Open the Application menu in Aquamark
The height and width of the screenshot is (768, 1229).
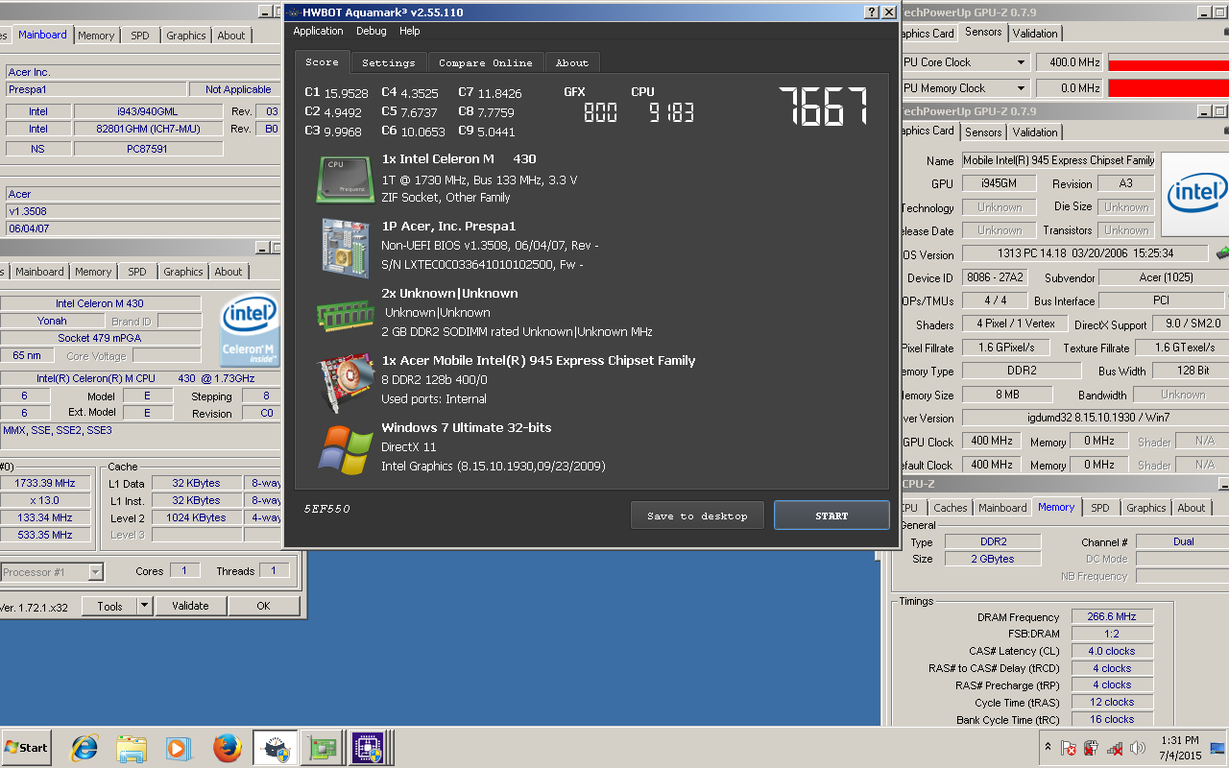(x=318, y=31)
